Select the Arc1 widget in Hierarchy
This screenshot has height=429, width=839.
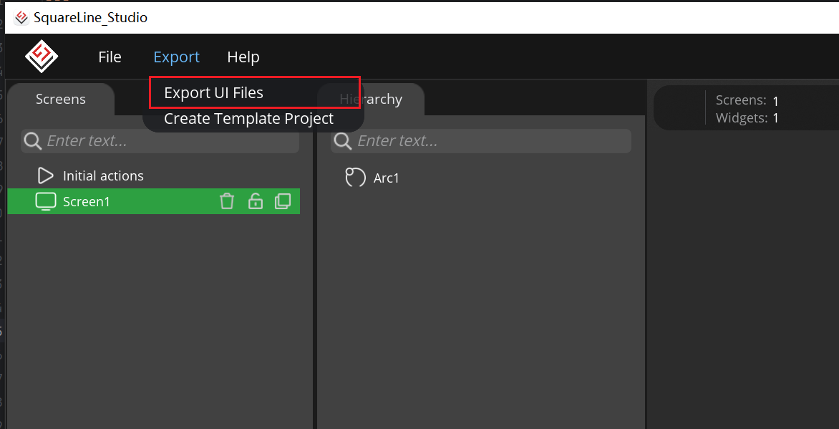(x=386, y=178)
